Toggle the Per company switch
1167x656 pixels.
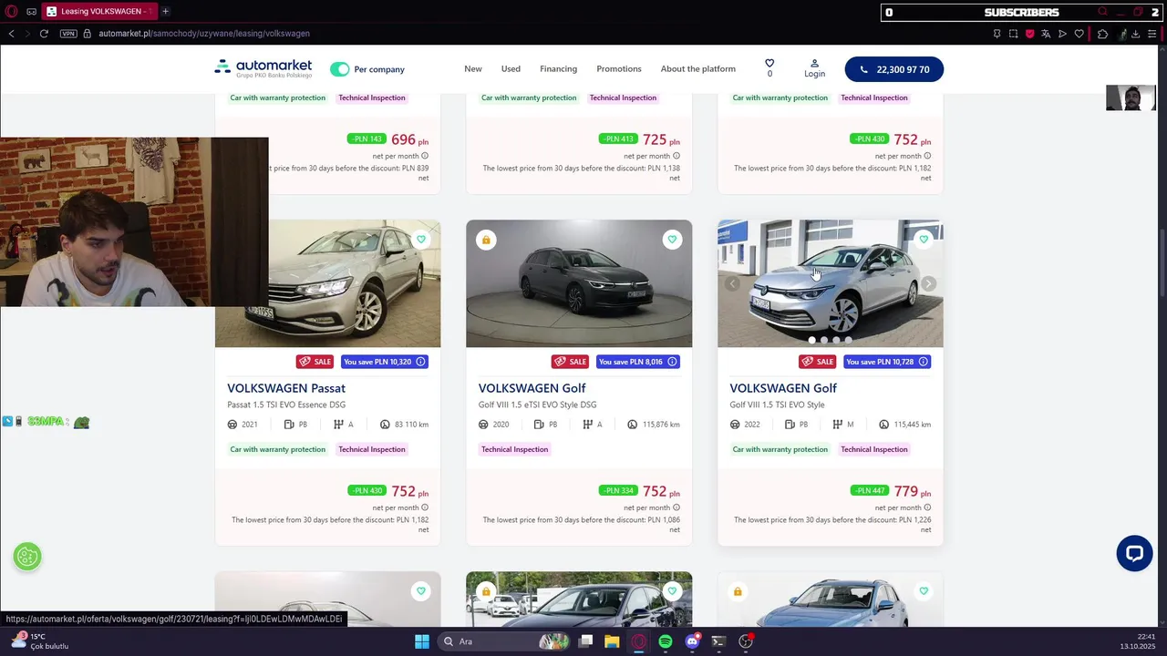click(340, 69)
